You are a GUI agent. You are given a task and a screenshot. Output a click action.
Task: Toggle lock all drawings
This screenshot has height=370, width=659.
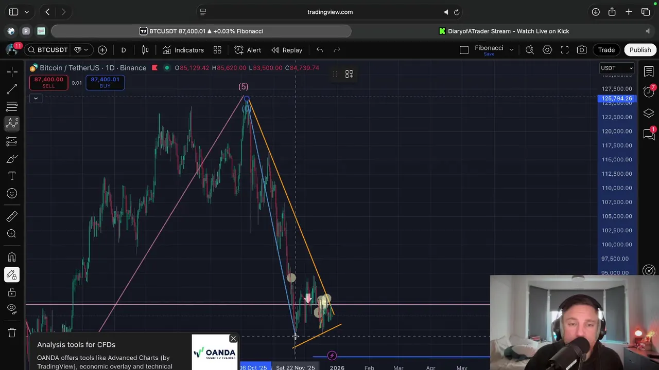click(12, 292)
